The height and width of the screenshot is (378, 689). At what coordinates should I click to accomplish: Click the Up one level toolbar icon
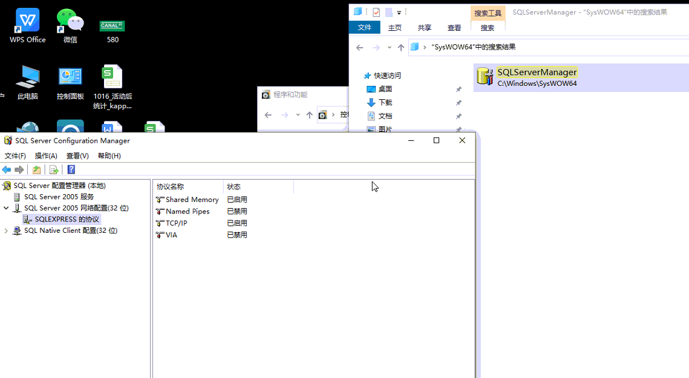[36, 170]
